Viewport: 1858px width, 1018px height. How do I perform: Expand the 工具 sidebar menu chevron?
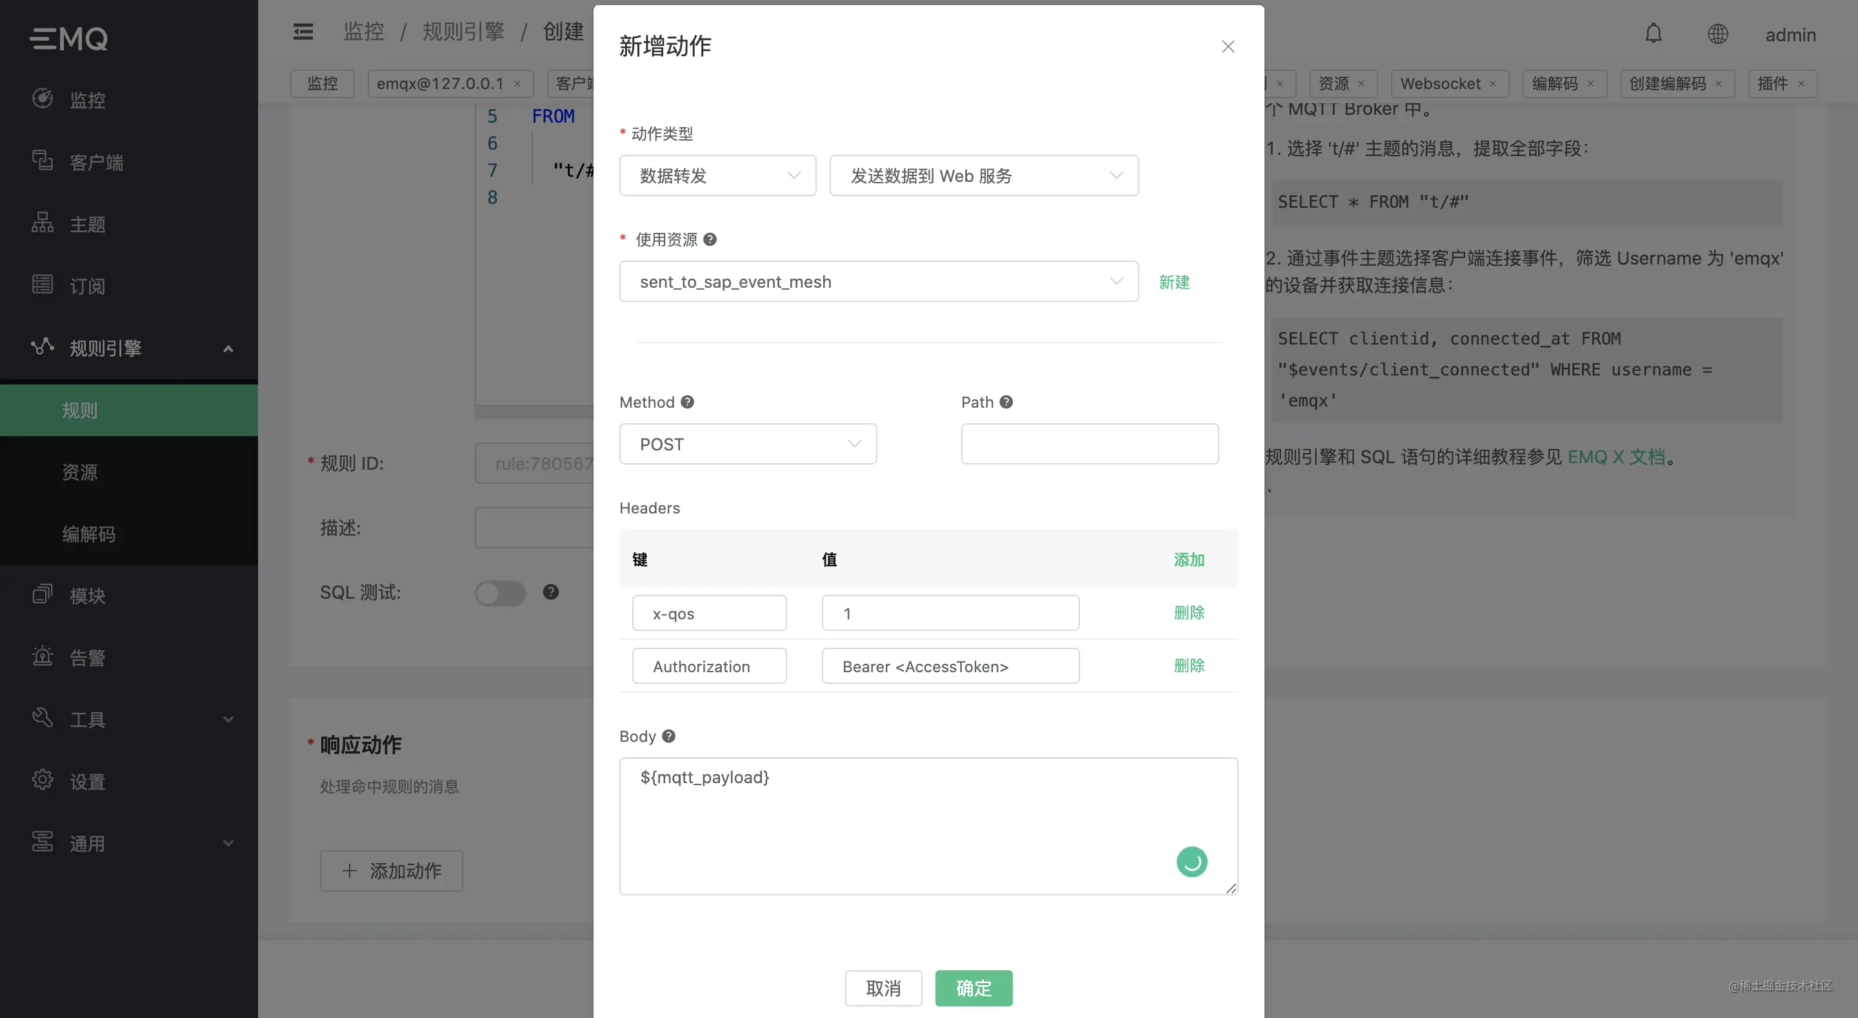228,719
